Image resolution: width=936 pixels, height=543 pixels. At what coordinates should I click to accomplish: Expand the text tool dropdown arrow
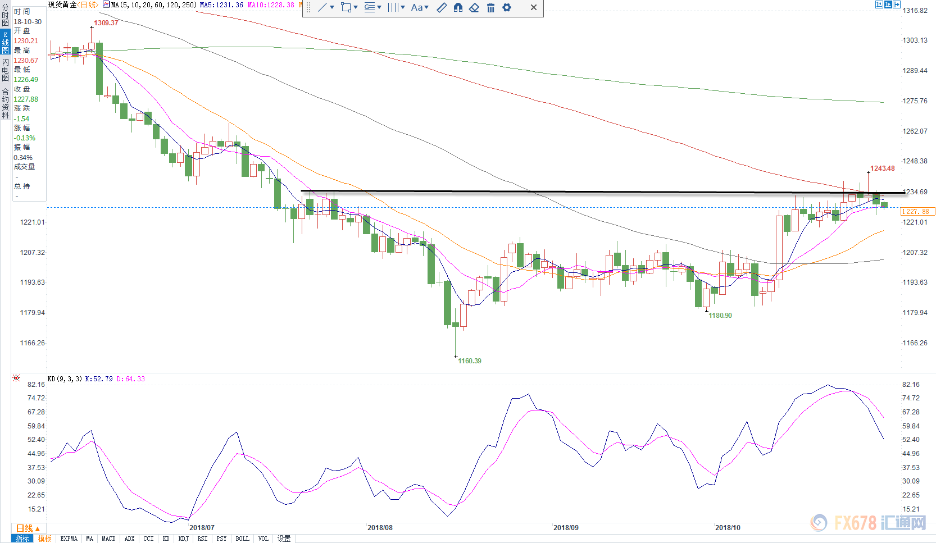tap(426, 8)
